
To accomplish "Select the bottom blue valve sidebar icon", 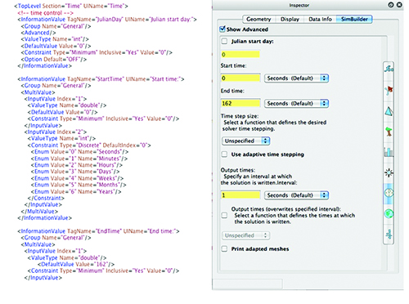I will click(x=389, y=234).
